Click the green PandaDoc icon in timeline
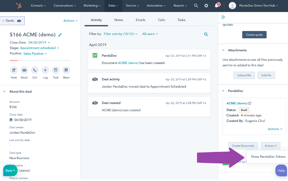The height and width of the screenshot is (181, 288). click(95, 55)
